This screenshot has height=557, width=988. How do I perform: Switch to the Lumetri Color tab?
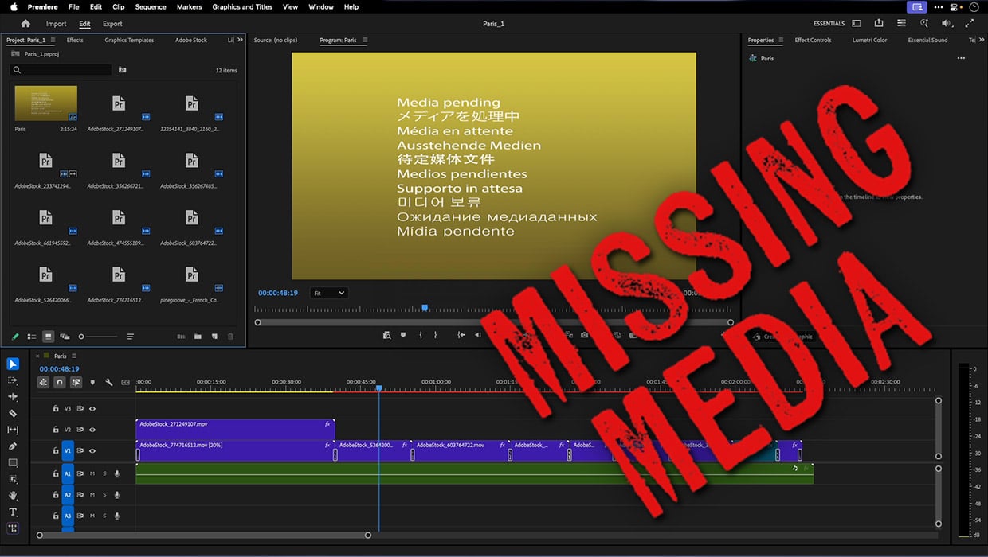[869, 40]
